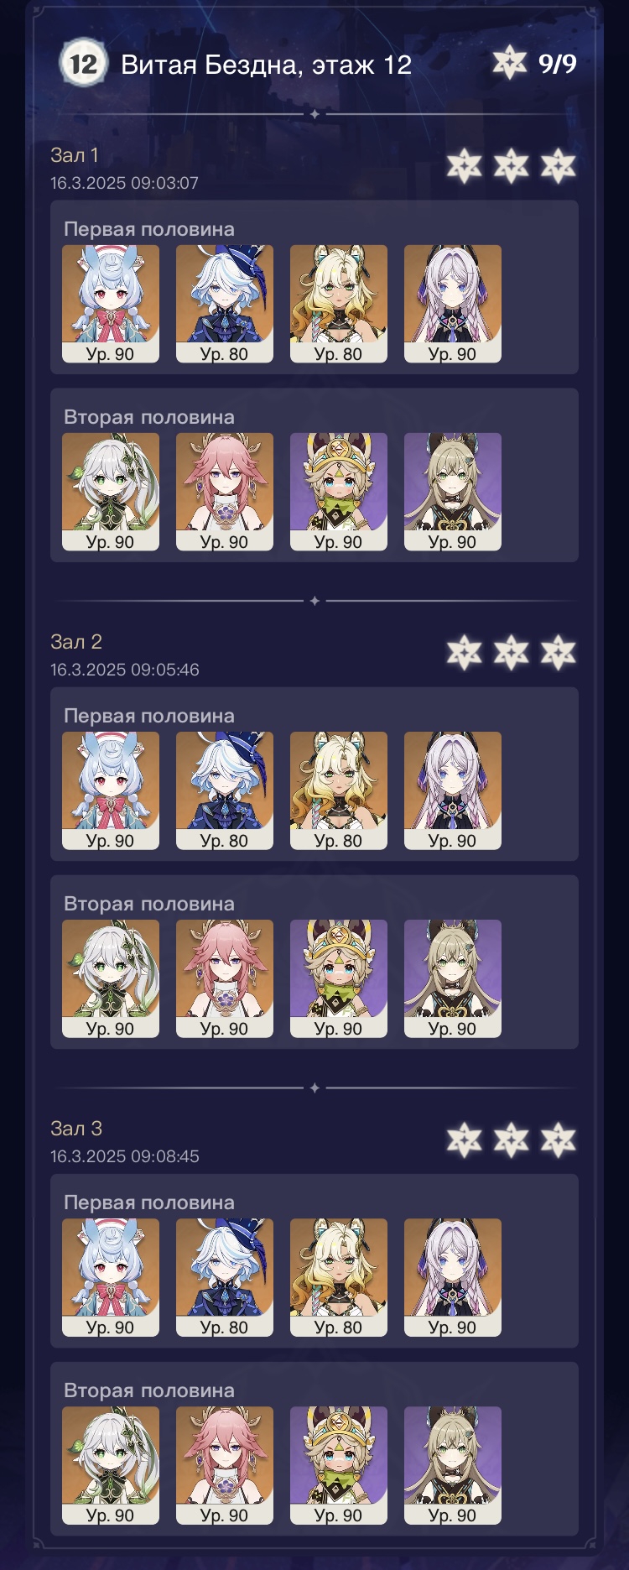Click 'Вторая половина' label in Зал 3
The width and height of the screenshot is (629, 1570).
(149, 1390)
